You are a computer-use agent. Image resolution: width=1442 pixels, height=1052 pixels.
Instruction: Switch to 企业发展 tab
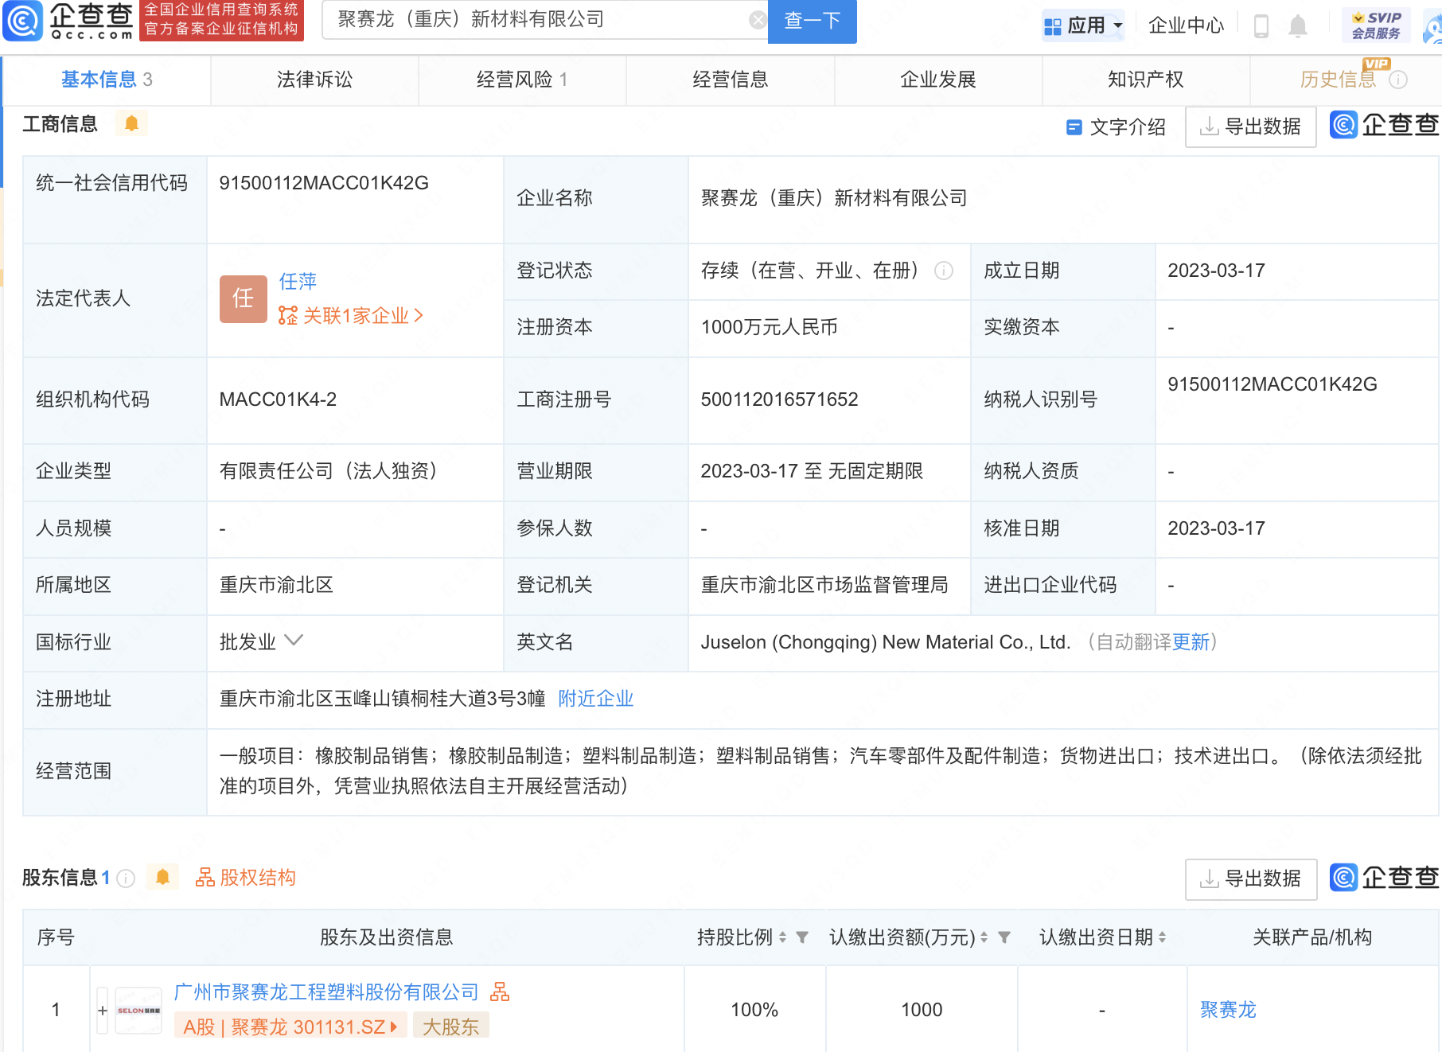coord(937,80)
